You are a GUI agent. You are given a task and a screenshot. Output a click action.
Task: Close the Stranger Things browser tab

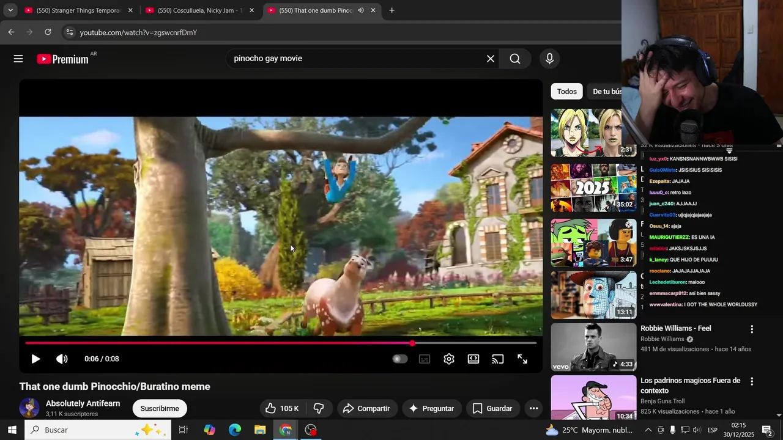point(130,10)
